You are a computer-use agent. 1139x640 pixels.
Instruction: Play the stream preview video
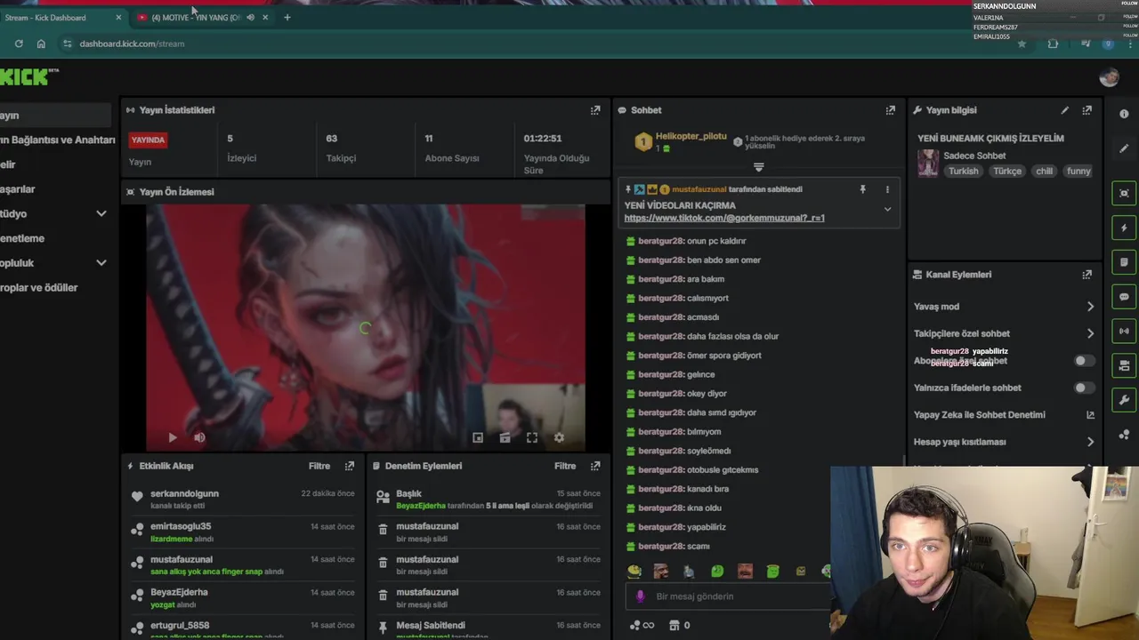point(173,437)
